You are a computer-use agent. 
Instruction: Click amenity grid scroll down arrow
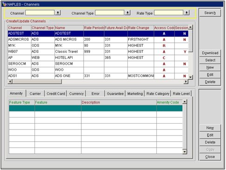click(185, 151)
